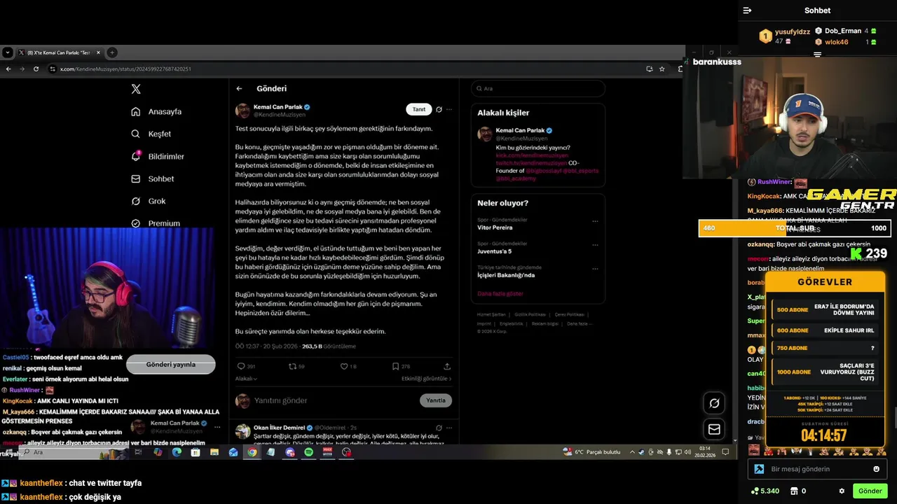Open Etkinliği görüntüle link
Viewport: 897px width, 504px height.
[x=426, y=379]
